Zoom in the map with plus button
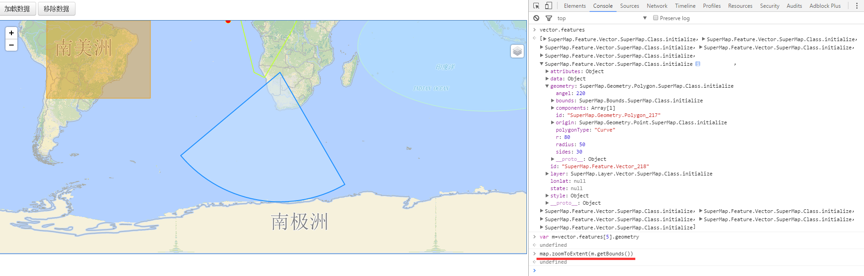This screenshot has width=864, height=276. (11, 33)
